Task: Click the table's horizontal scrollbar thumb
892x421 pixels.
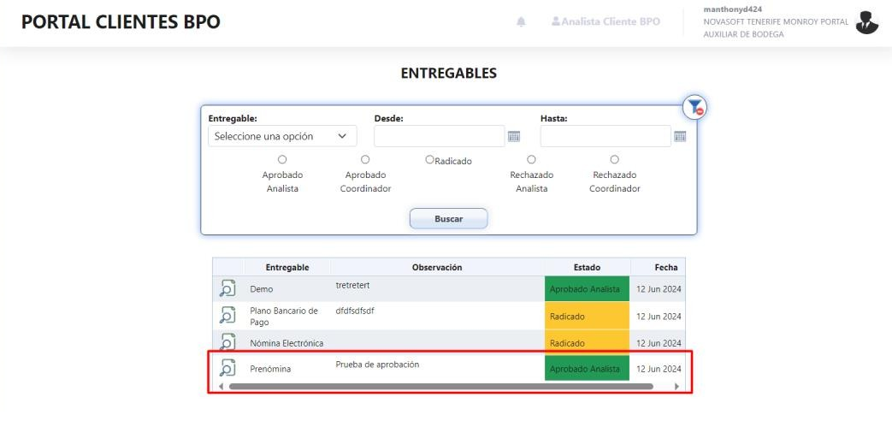Action: click(441, 386)
